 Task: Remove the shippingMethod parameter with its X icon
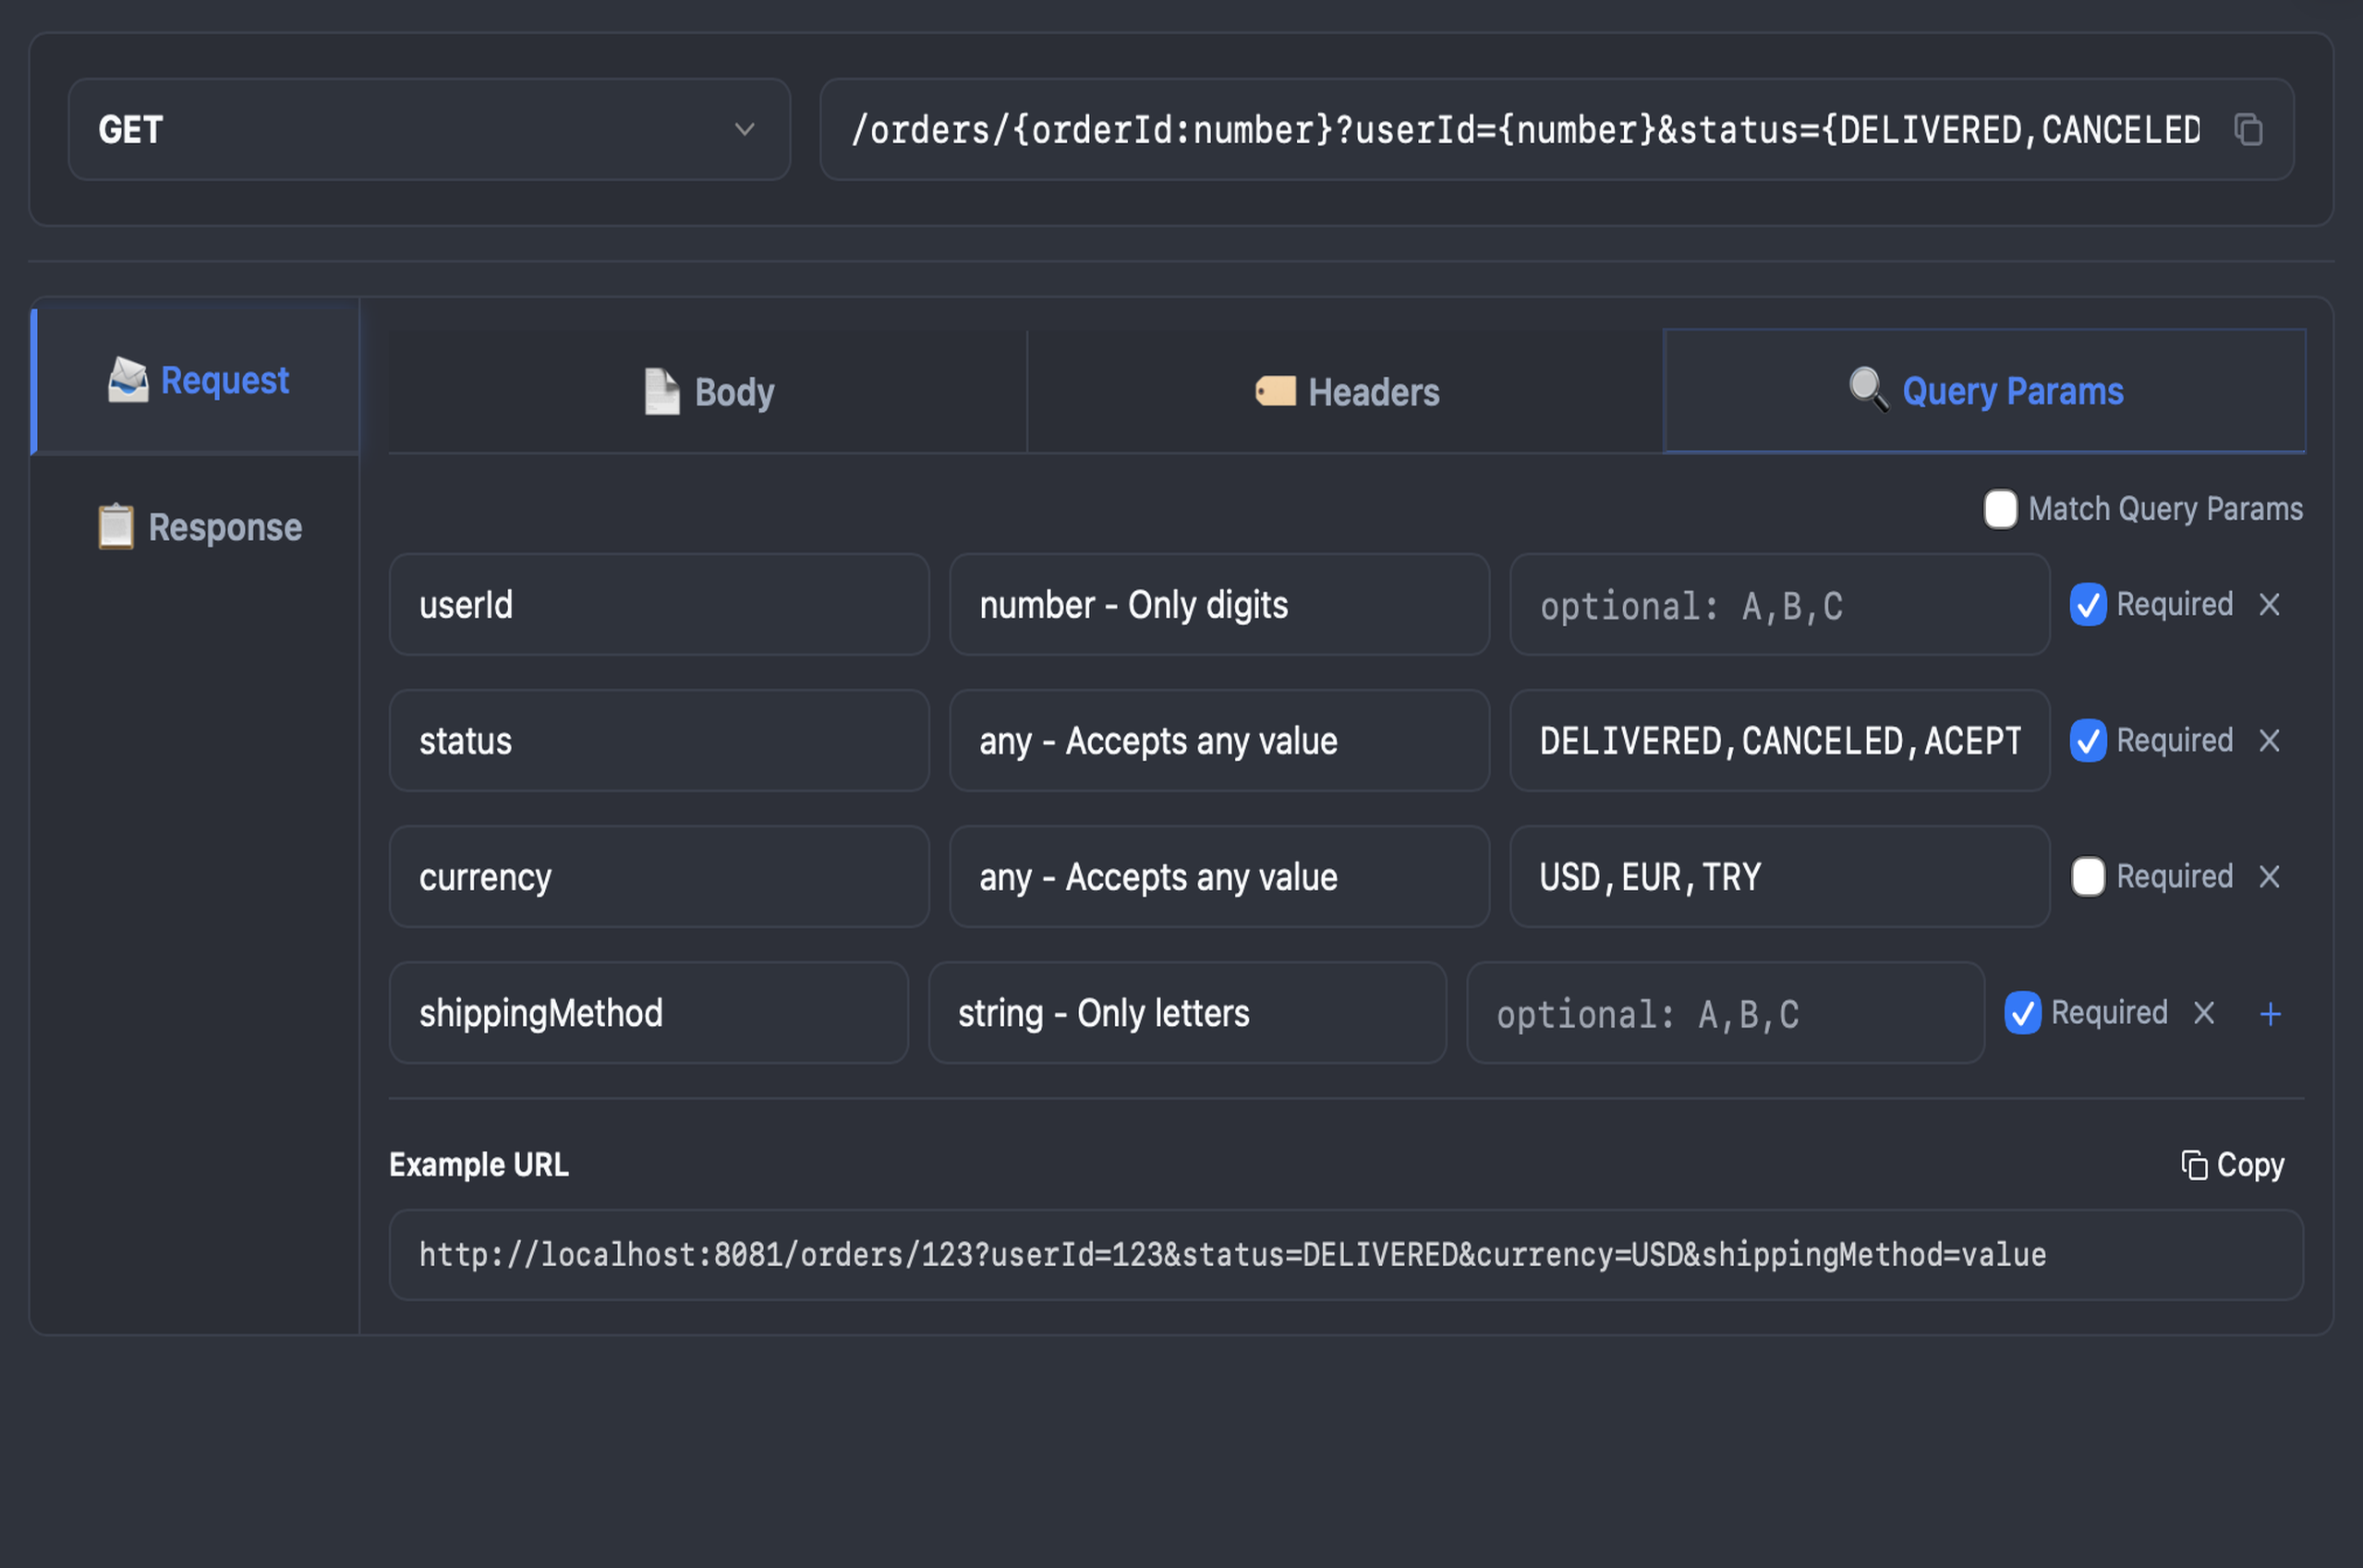2204,1013
